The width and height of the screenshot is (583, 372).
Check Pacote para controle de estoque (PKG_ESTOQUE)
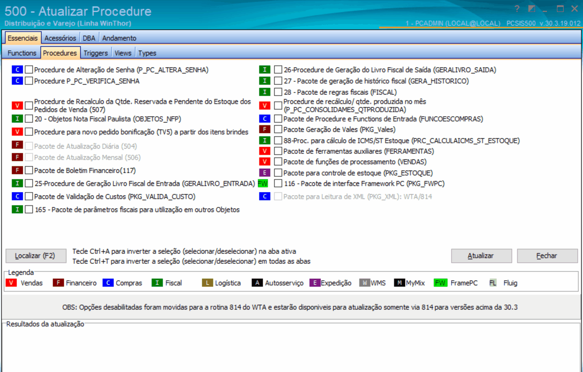(x=278, y=173)
